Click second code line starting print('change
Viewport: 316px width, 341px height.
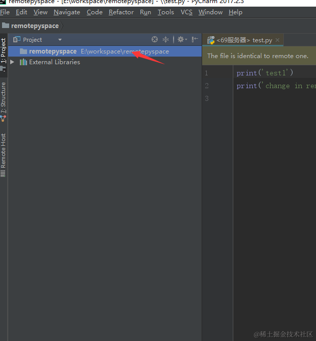276,86
